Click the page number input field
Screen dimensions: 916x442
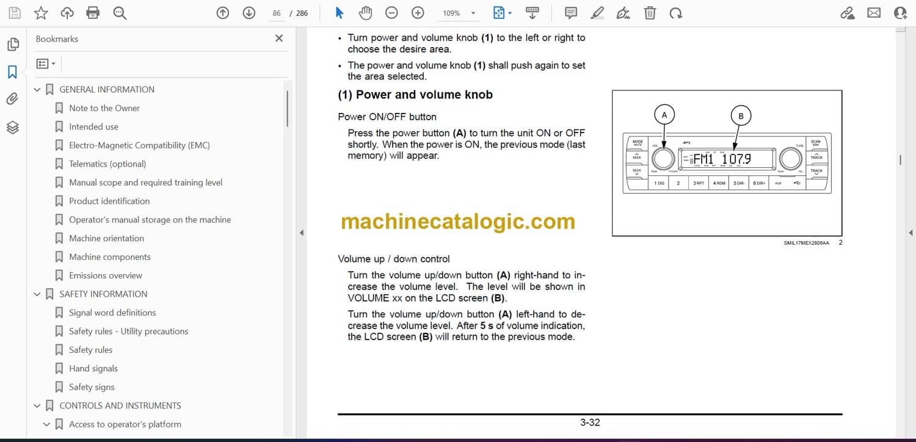277,13
